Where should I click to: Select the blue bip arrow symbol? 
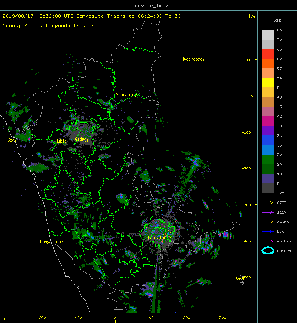pos(268,232)
